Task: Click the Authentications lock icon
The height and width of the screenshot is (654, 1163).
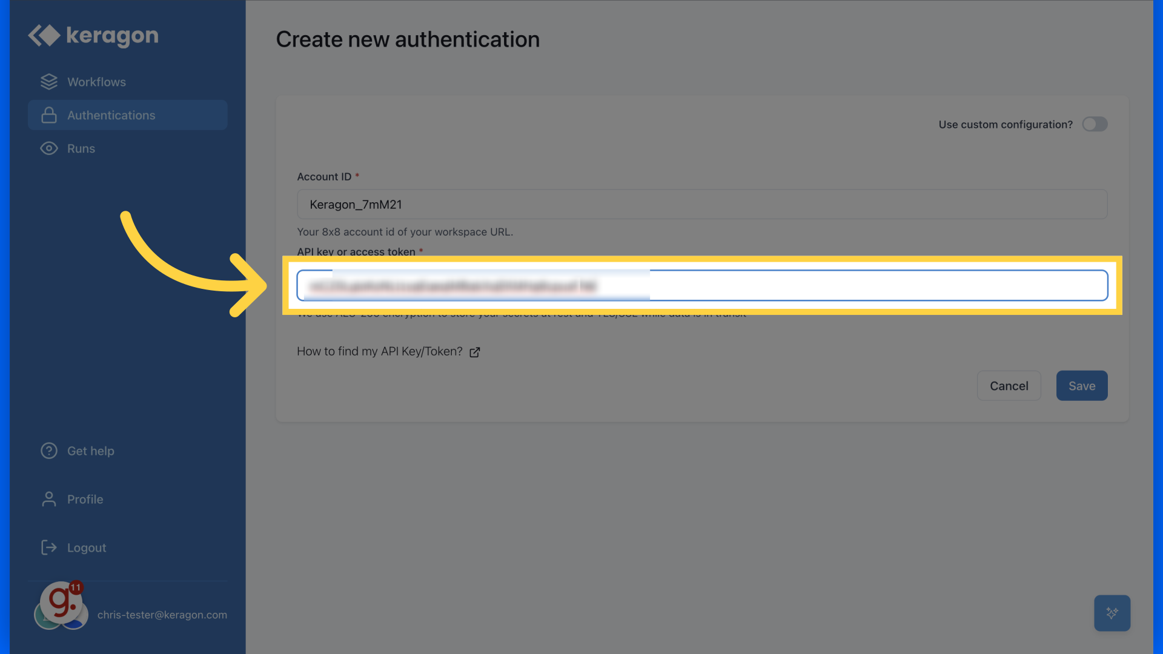Action: click(x=48, y=115)
